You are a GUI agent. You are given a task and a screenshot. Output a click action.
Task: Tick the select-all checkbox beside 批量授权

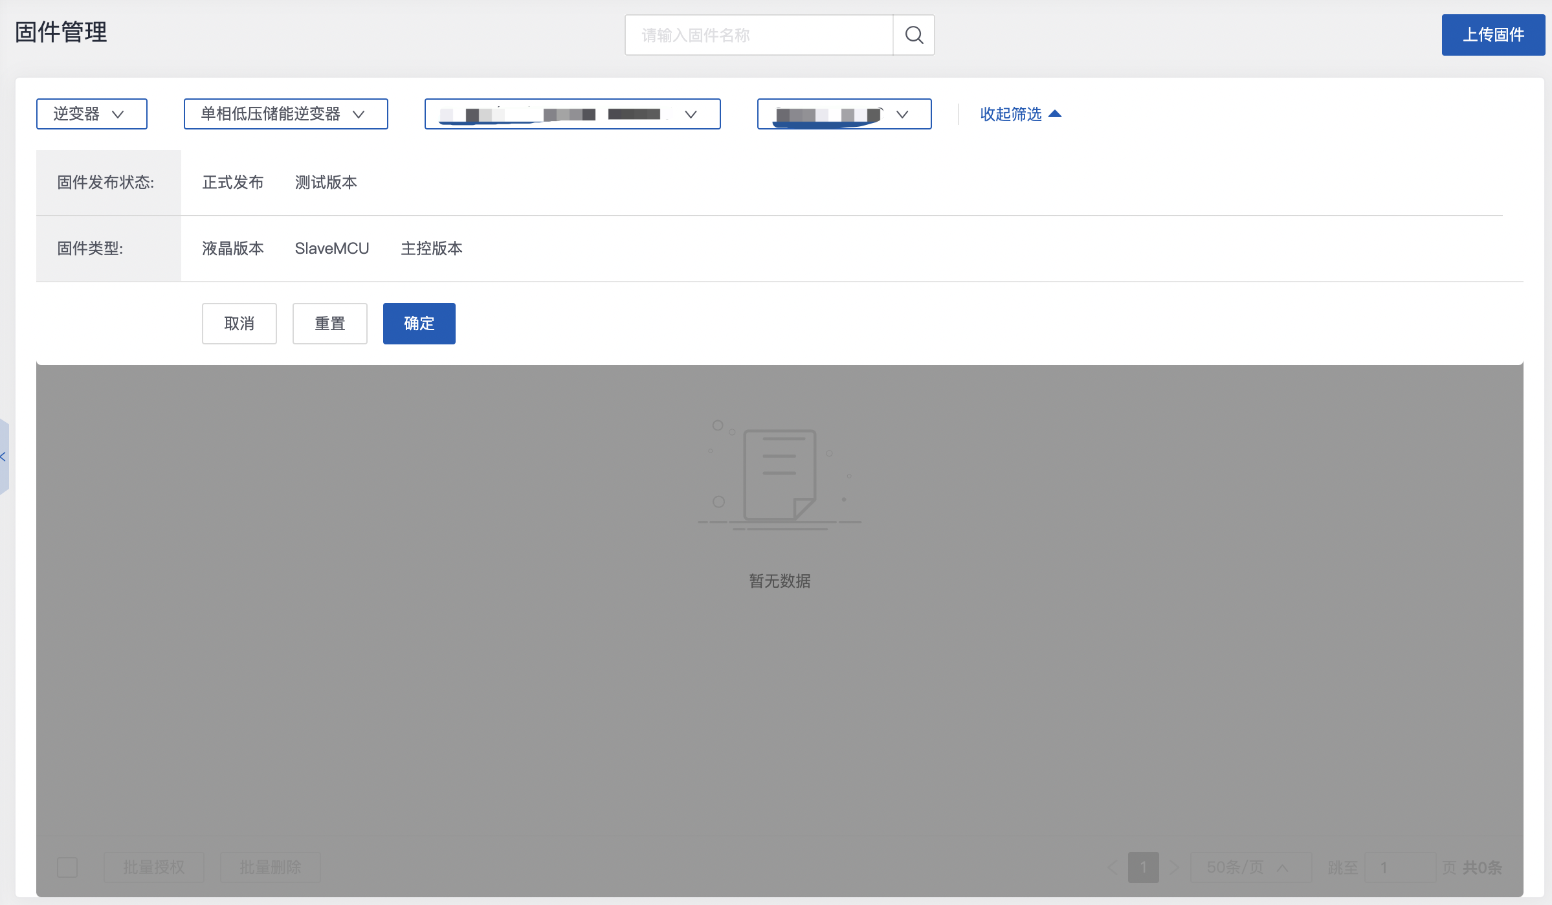tap(67, 867)
